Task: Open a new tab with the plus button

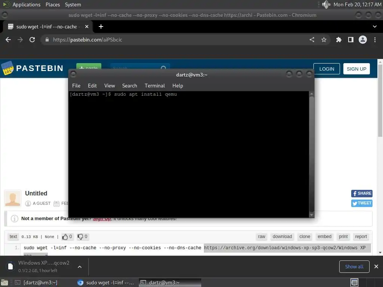Action: click(101, 27)
